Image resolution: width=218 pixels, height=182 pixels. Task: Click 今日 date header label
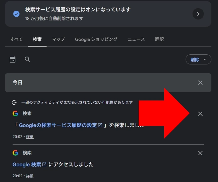[x=18, y=82]
